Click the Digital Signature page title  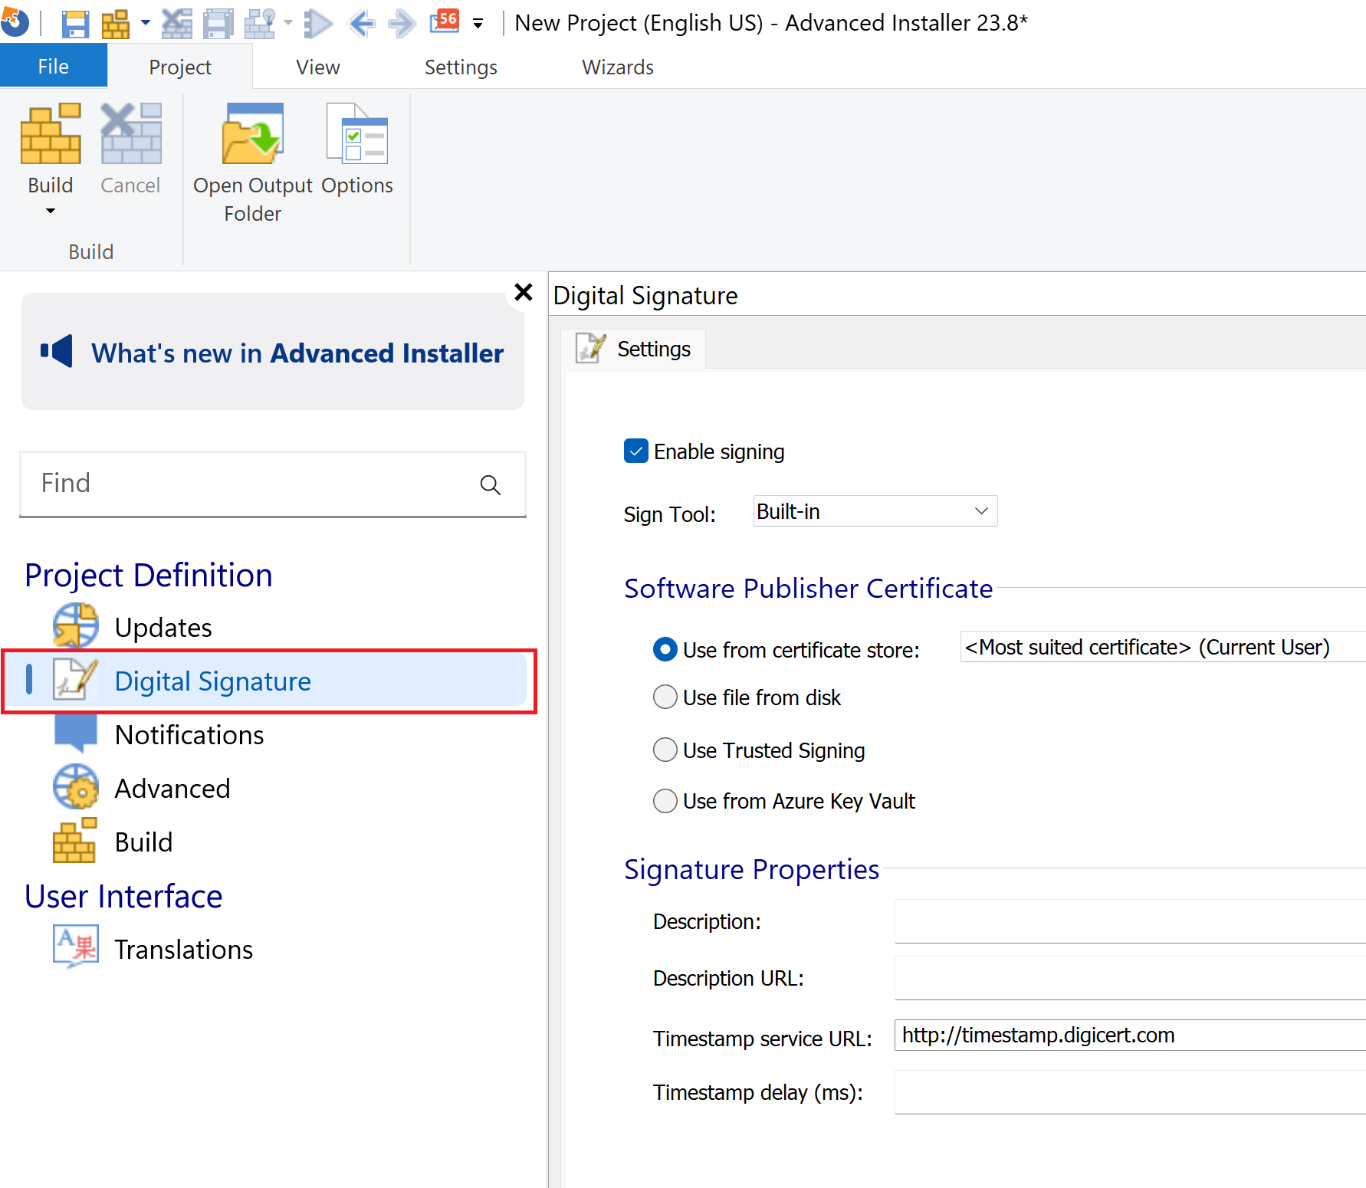645,296
